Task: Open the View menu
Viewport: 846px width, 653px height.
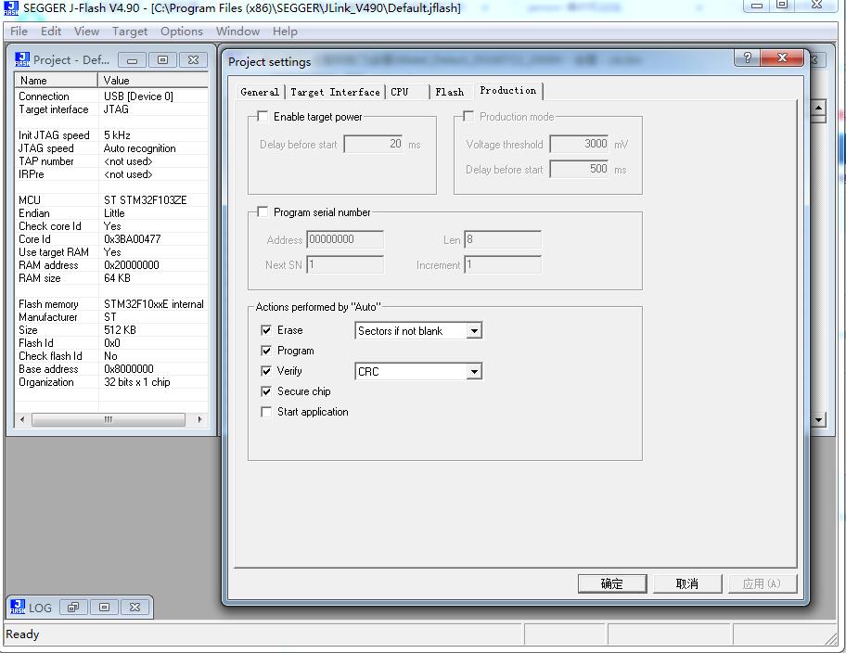Action: coord(86,32)
